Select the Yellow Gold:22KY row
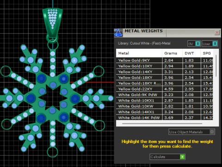This screenshot has height=167, width=222. tap(165, 89)
